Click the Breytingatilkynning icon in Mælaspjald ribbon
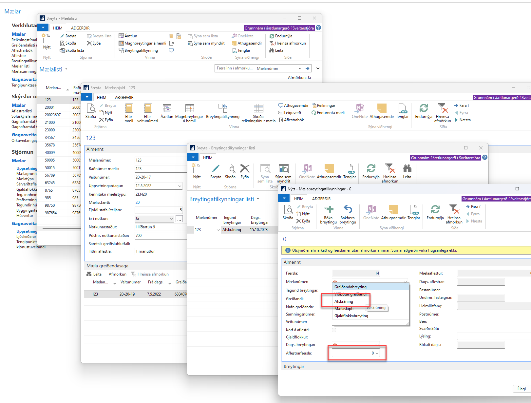 223,108
